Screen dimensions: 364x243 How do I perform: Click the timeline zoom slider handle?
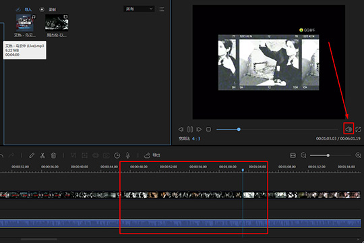(x=328, y=155)
